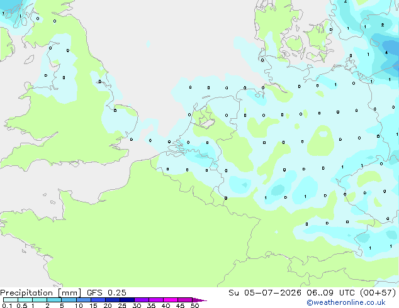Pick the 35–40 mm violet legend swatch
This screenshot has height=308, width=399.
click(155, 300)
